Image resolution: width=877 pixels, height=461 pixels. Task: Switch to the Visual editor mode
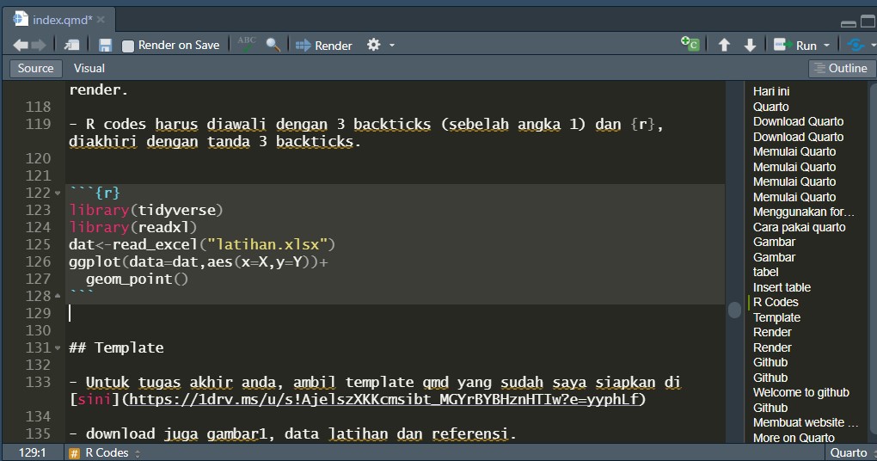89,68
